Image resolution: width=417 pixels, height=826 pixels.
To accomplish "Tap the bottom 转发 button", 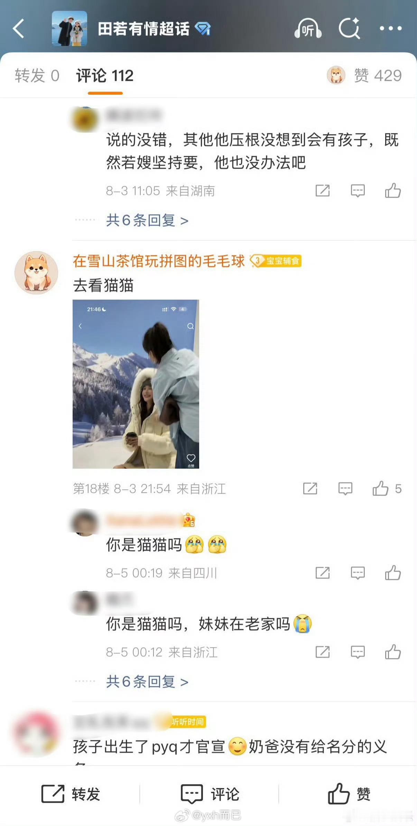I will click(71, 794).
